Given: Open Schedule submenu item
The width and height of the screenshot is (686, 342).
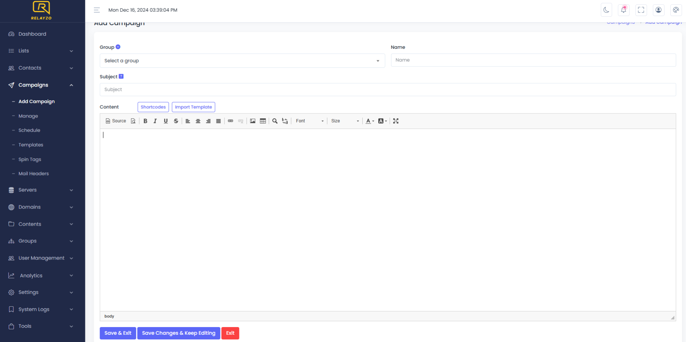Looking at the screenshot, I should click(29, 130).
